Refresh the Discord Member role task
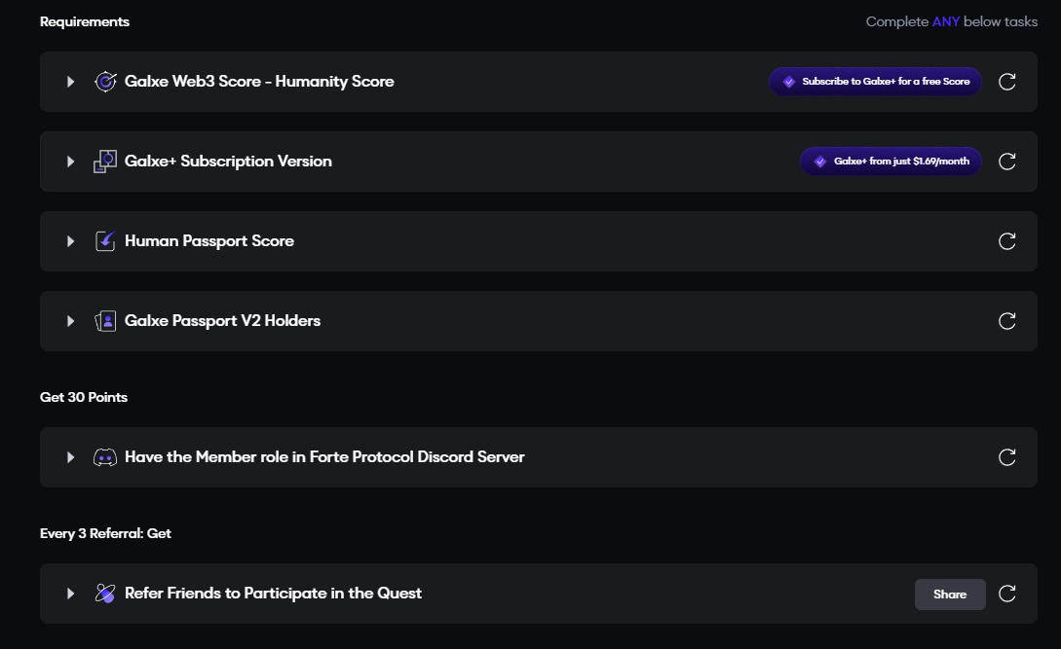This screenshot has height=649, width=1061. click(x=1007, y=457)
